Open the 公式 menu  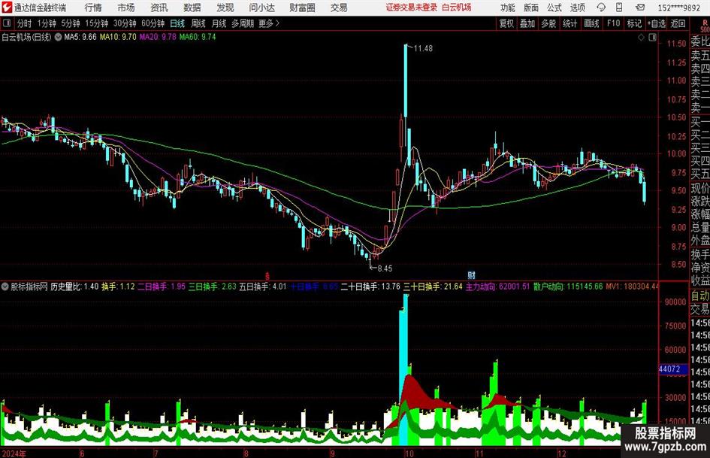tap(554, 8)
